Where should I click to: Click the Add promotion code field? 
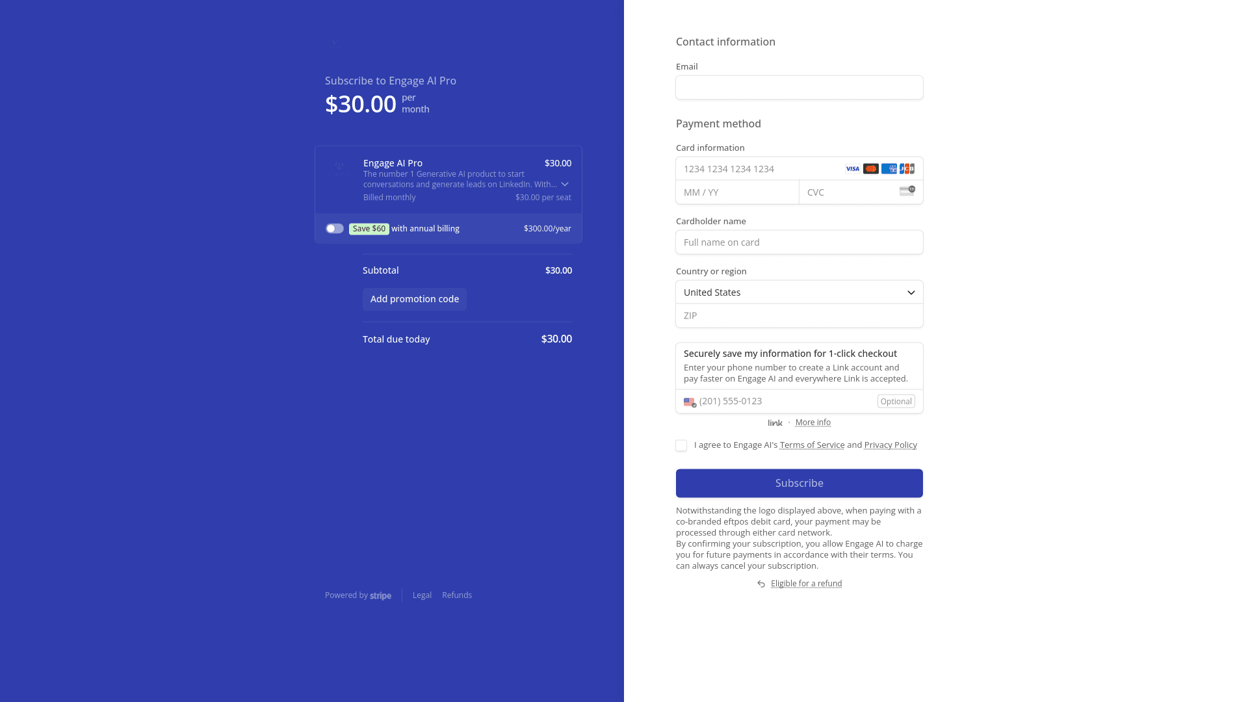[x=414, y=298]
